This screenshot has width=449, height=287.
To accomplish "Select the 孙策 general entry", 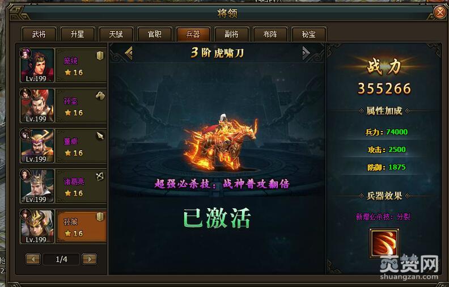I will click(63, 226).
